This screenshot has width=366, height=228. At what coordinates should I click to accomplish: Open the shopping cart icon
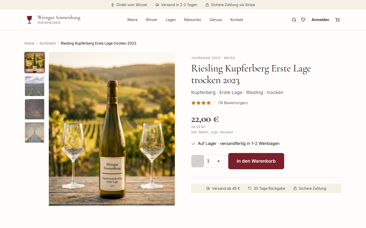[x=338, y=20]
